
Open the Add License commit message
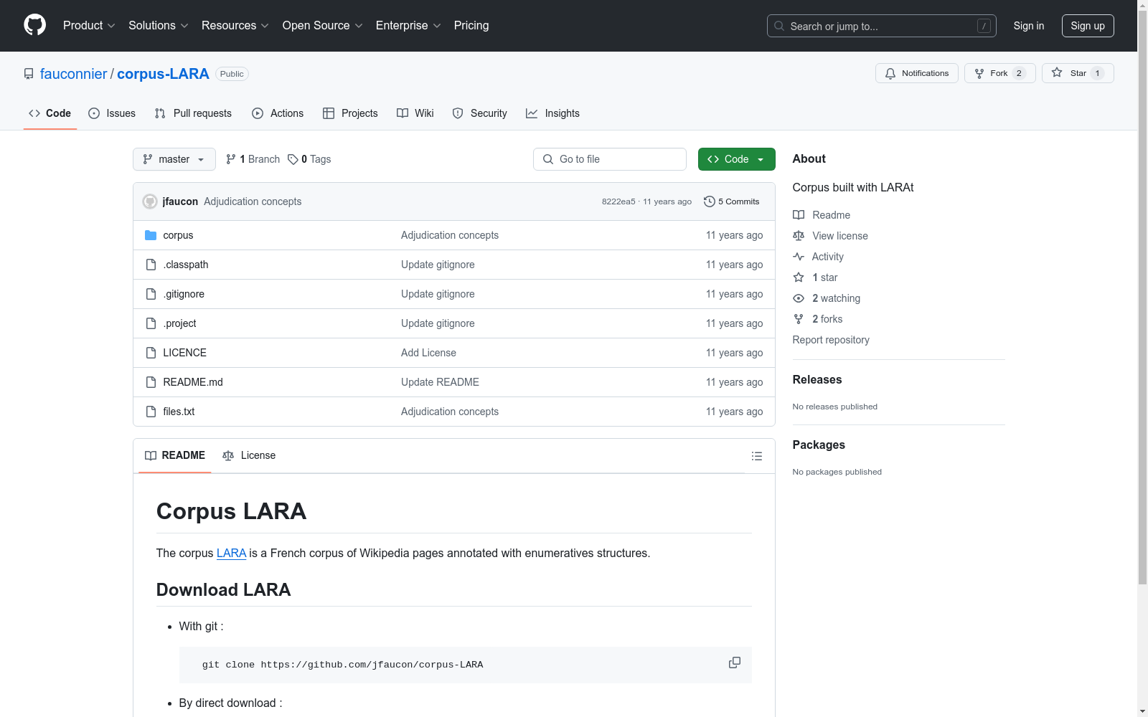[428, 353]
